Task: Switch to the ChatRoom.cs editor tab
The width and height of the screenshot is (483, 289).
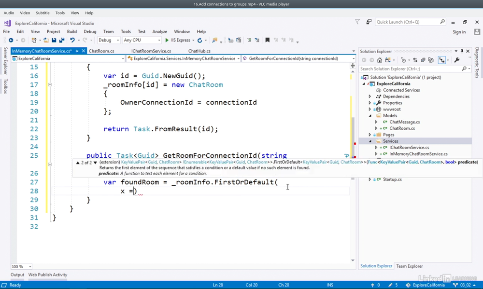Action: point(101,51)
